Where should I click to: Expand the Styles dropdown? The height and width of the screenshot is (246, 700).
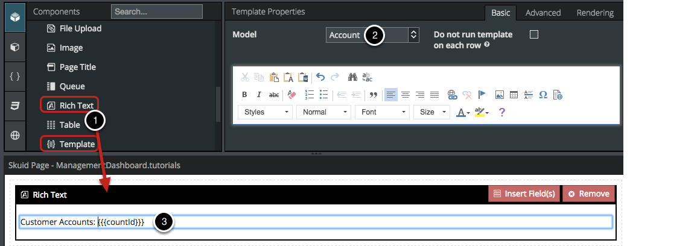pyautogui.click(x=266, y=112)
